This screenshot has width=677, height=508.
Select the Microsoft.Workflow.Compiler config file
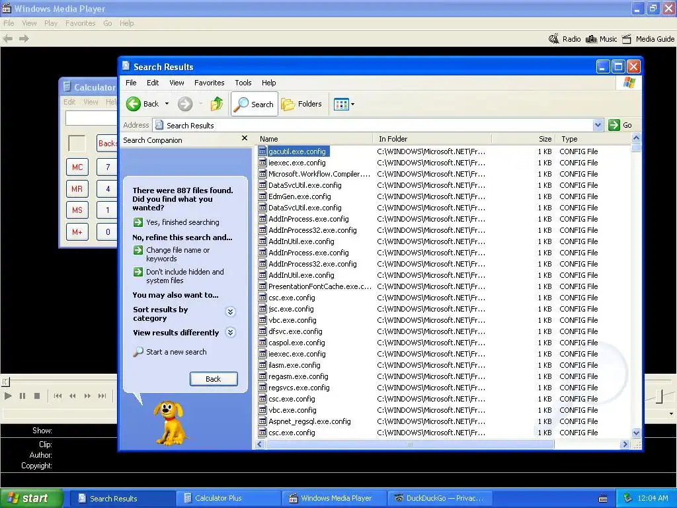point(319,174)
